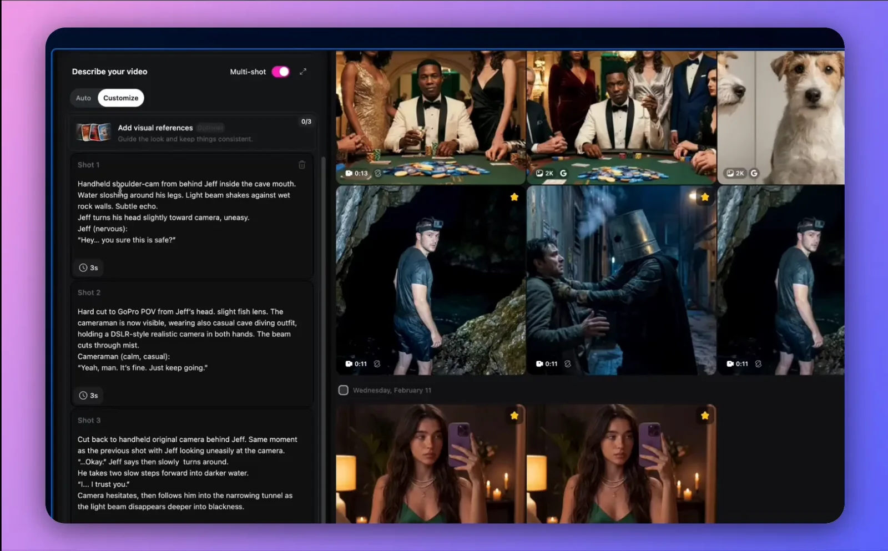
Task: Click into the Shot 2 GoPro POV prompt
Action: coord(188,340)
